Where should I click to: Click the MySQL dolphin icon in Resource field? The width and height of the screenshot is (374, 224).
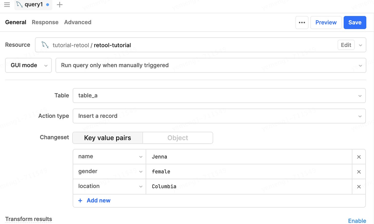tap(45, 45)
